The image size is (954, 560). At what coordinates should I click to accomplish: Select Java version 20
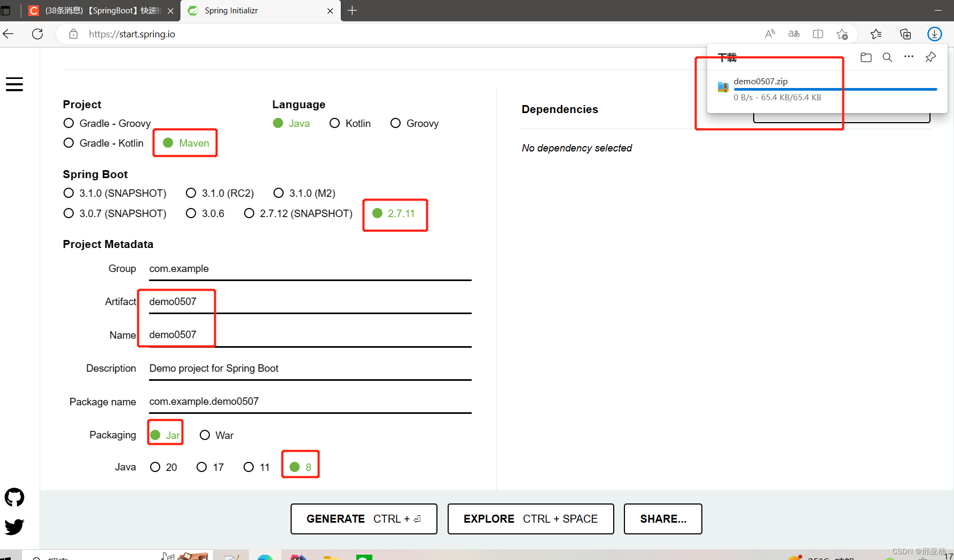[x=163, y=467]
